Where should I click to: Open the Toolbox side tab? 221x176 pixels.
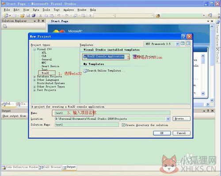click(218, 55)
